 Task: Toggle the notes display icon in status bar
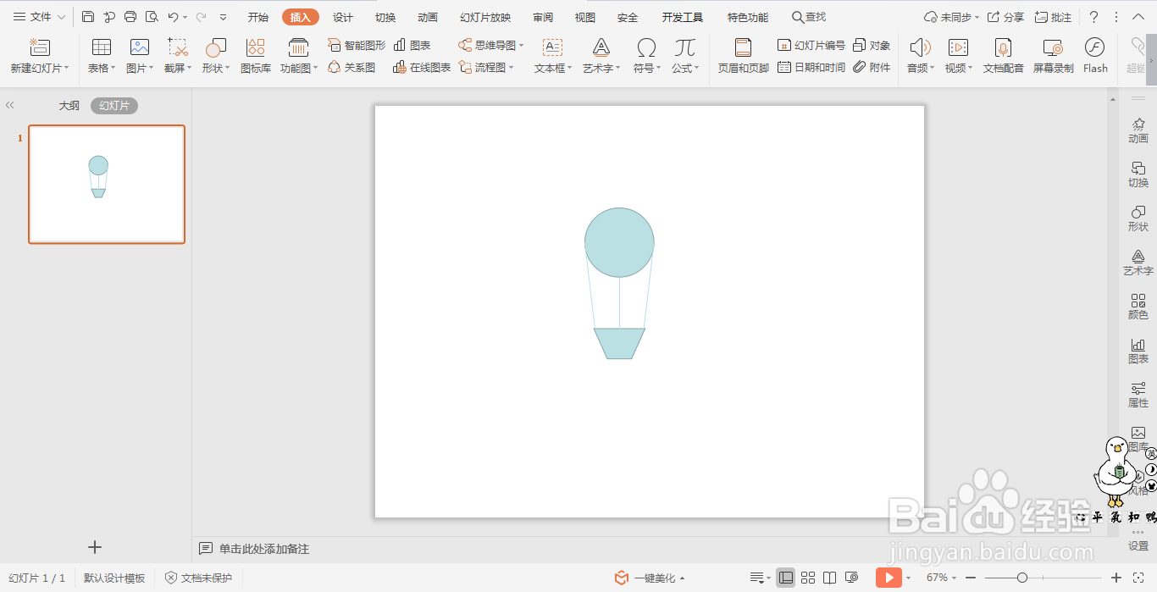759,578
